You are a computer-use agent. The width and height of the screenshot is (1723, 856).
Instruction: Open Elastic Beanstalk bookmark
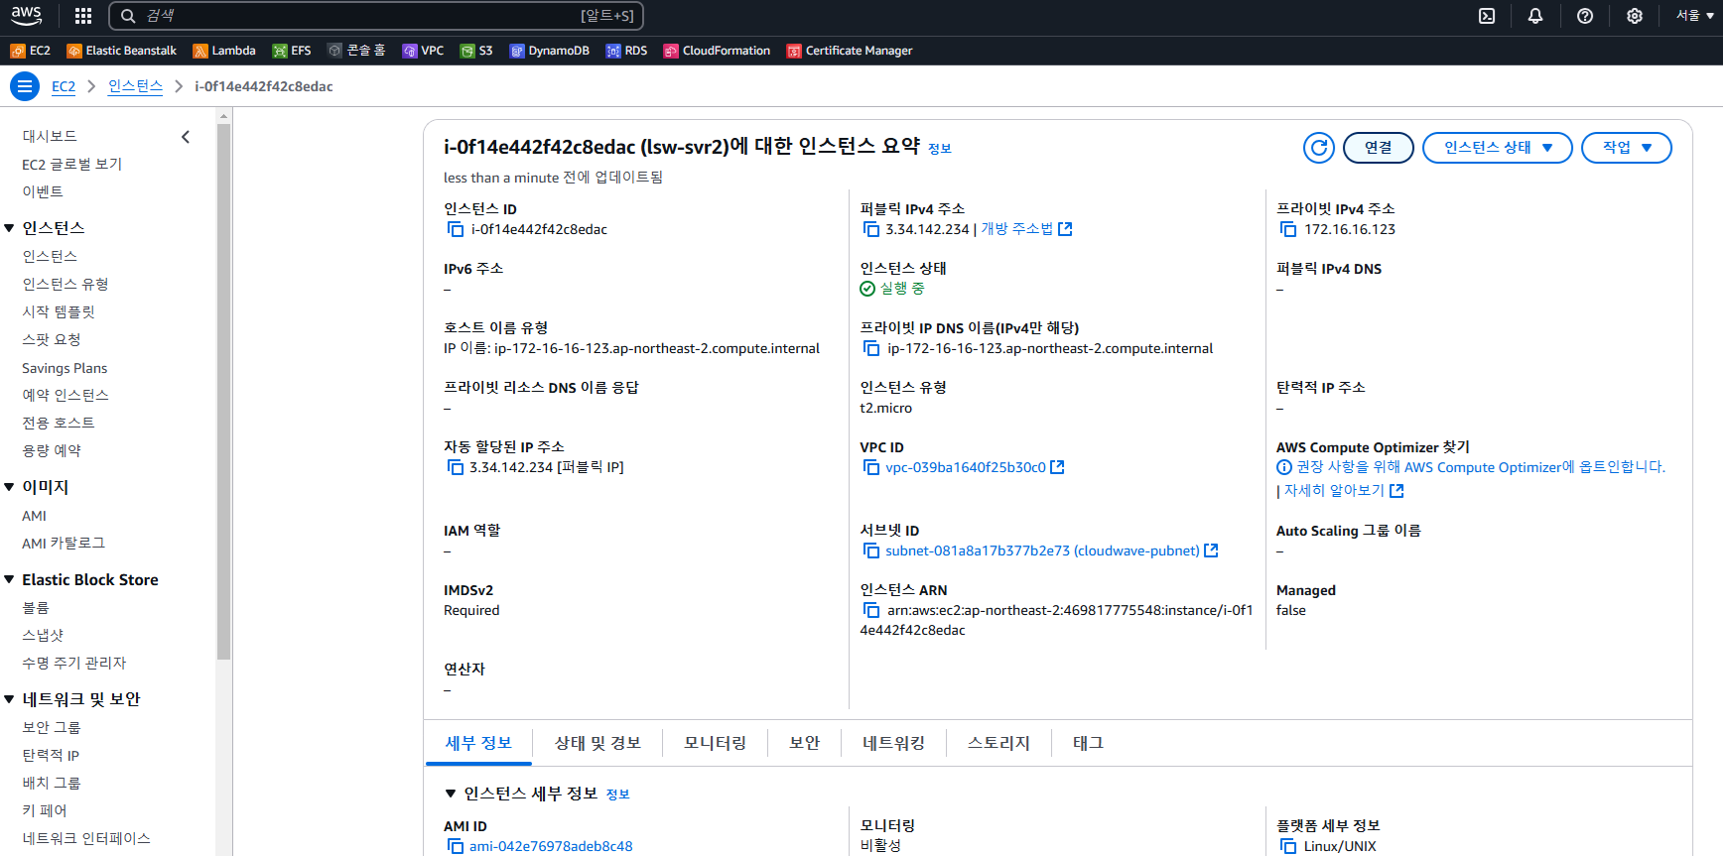tap(121, 51)
